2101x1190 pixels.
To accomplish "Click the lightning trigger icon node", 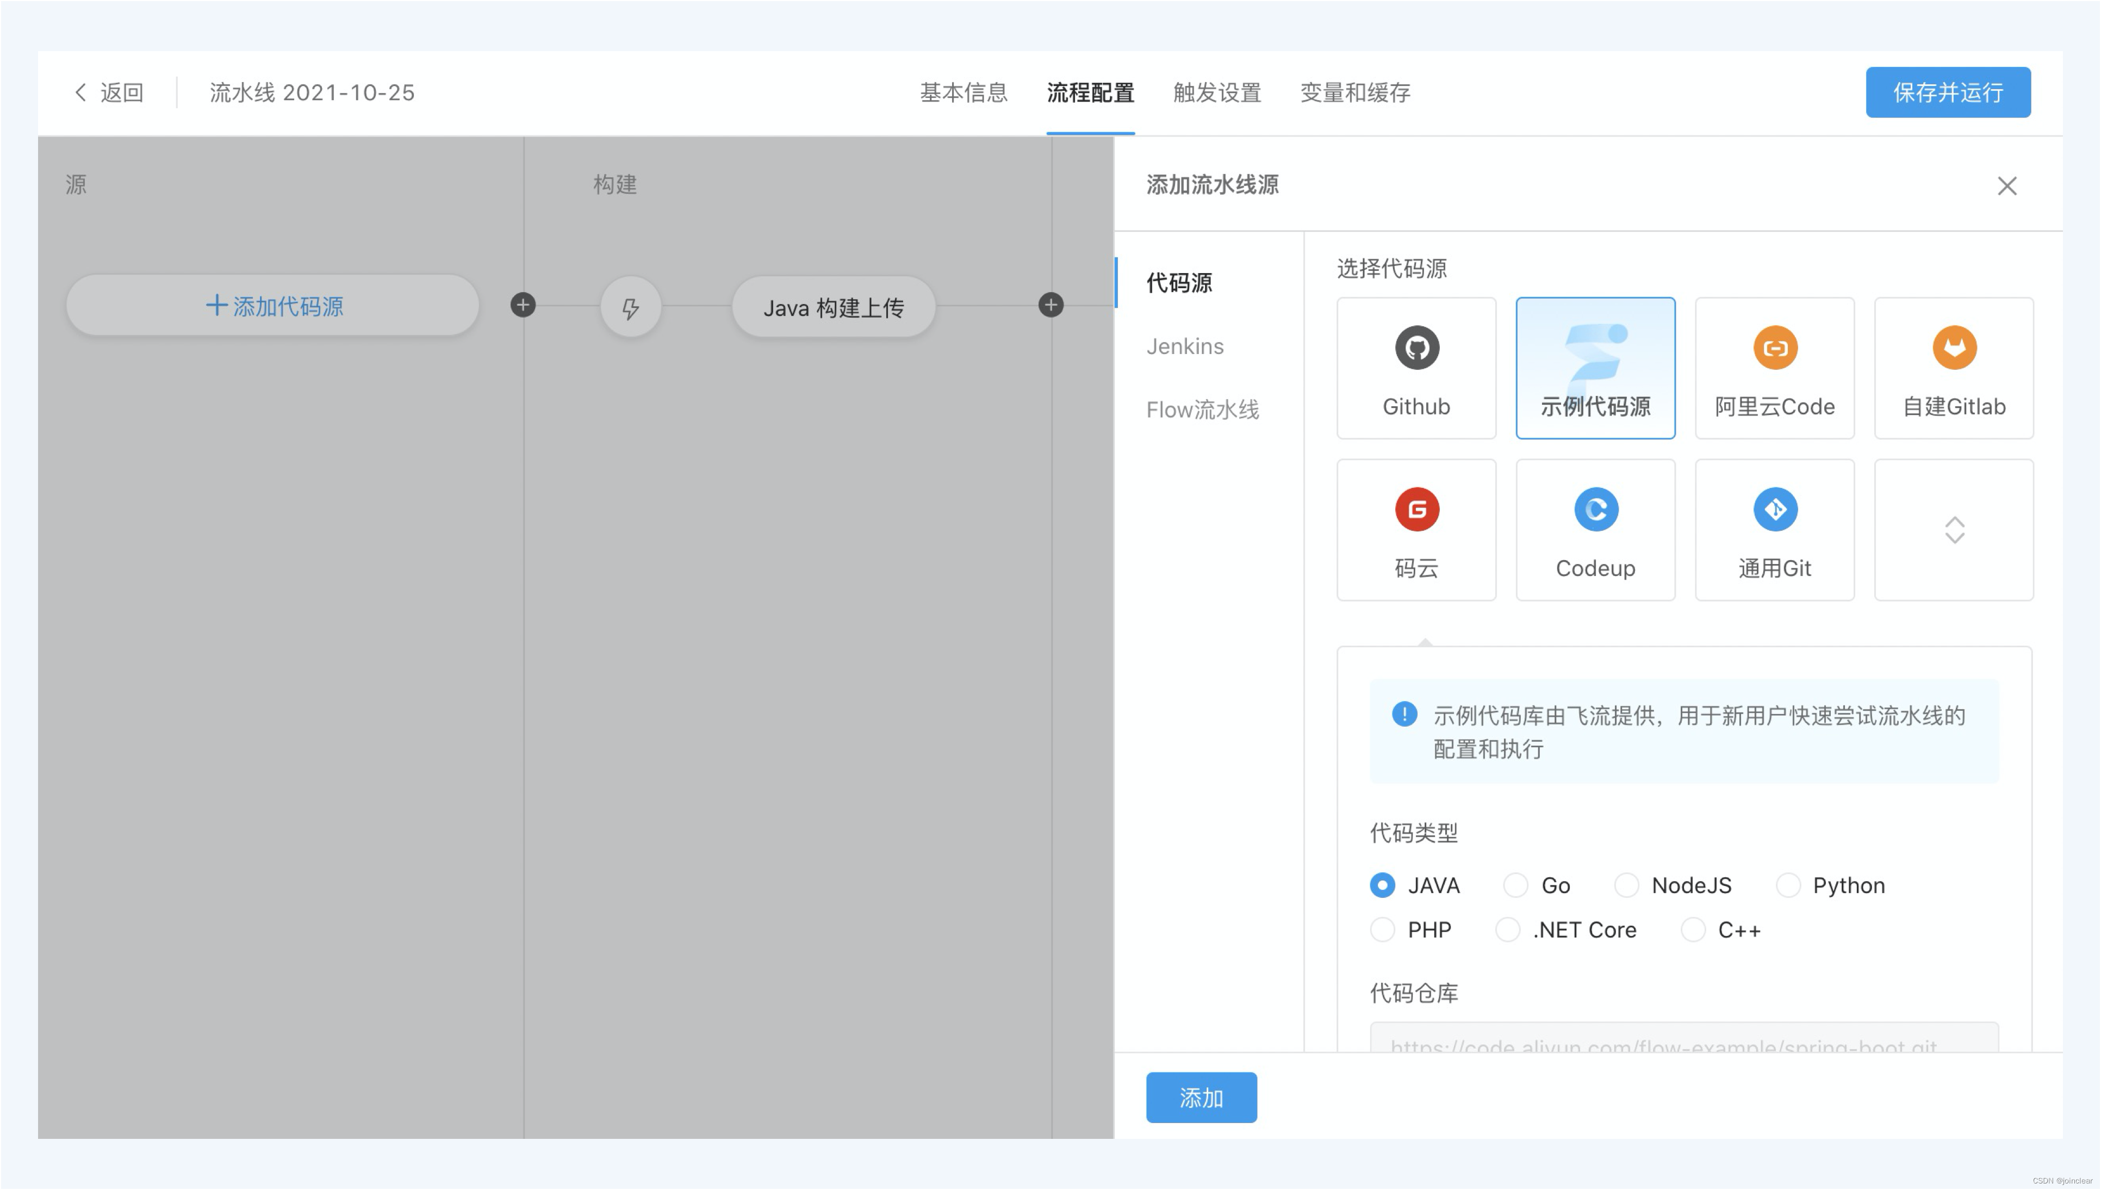I will [x=630, y=307].
